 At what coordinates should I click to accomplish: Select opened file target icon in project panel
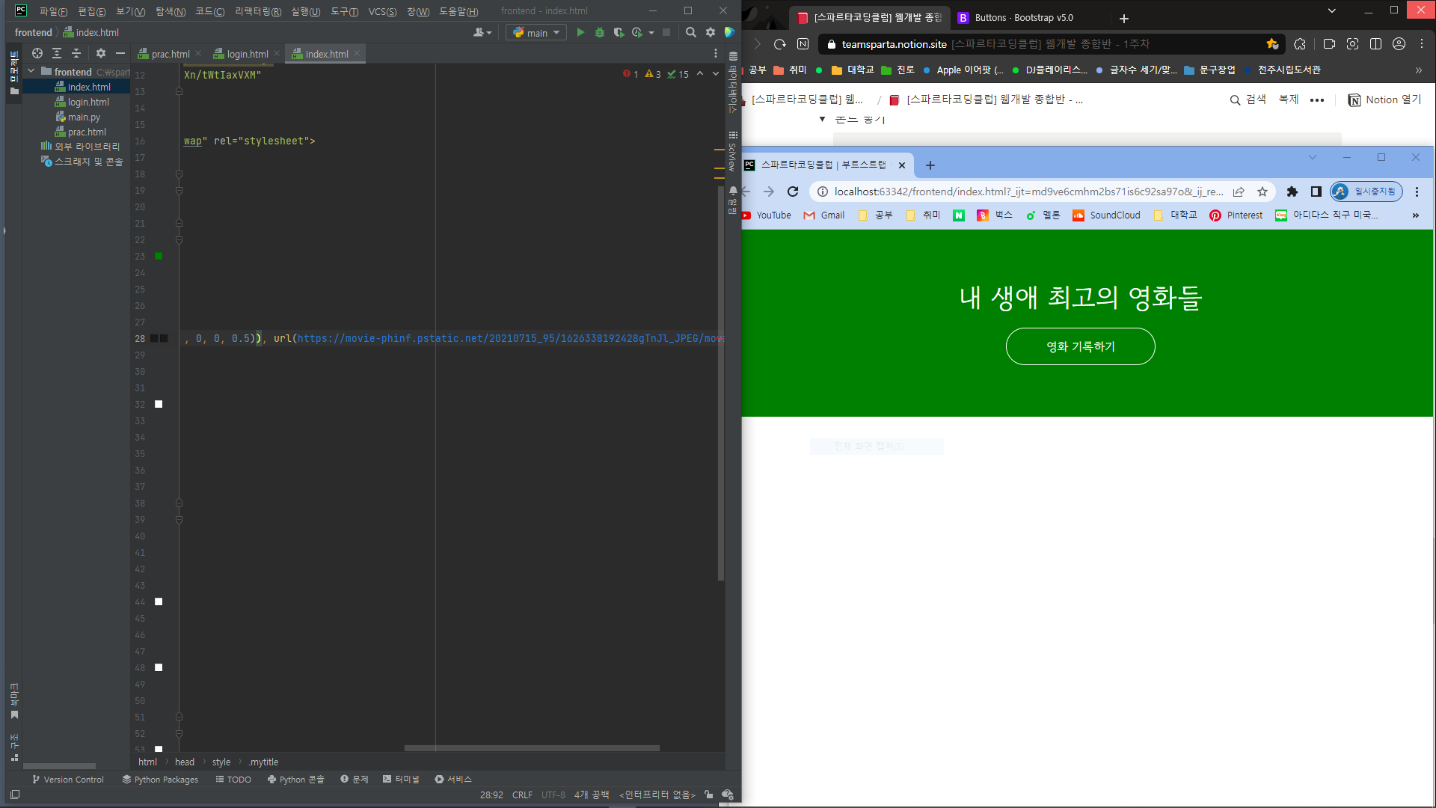click(37, 53)
